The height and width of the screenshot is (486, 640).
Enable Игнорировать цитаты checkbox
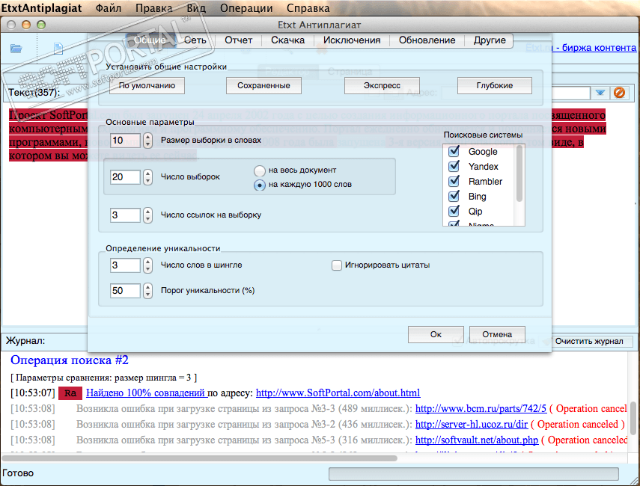click(336, 265)
